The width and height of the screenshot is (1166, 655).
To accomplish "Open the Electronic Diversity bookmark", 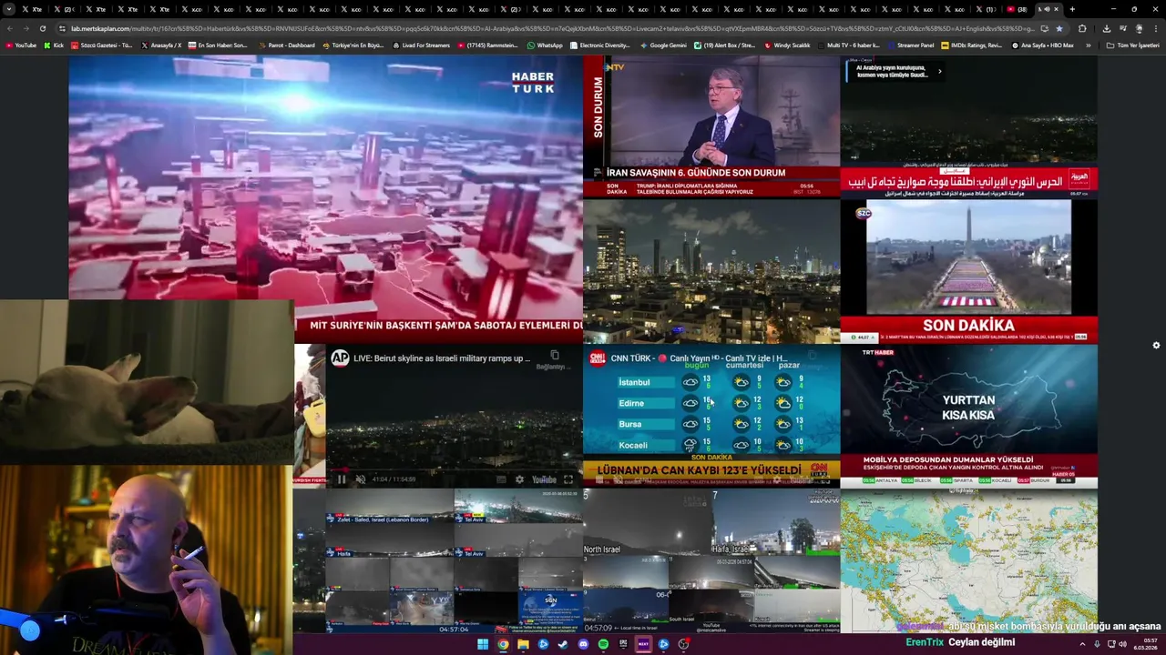I will click(x=599, y=45).
